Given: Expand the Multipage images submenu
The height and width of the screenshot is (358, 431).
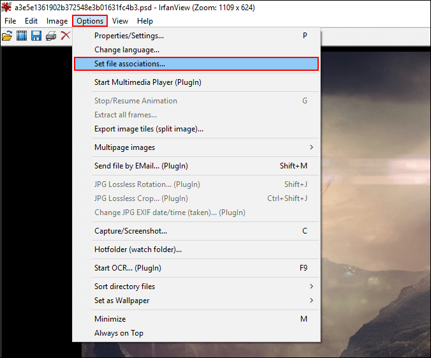Looking at the screenshot, I should 196,147.
